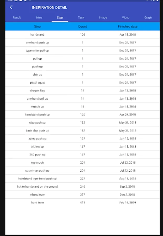Open the Image tab
The height and width of the screenshot is (236, 163).
[x=103, y=18]
